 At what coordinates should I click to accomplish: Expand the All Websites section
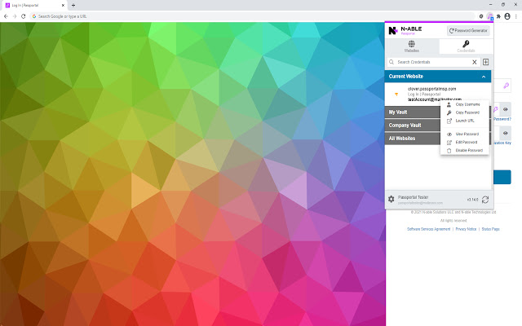[x=412, y=139]
